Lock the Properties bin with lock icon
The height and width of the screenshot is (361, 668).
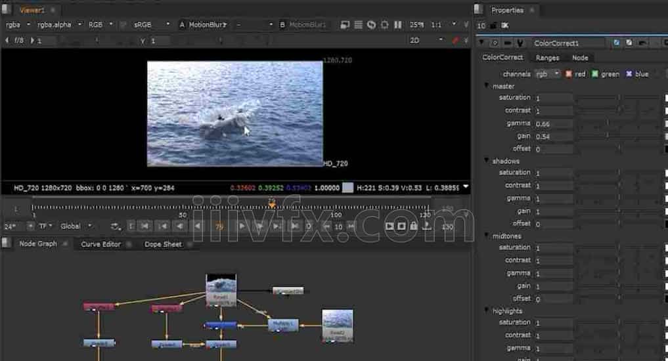click(x=493, y=26)
